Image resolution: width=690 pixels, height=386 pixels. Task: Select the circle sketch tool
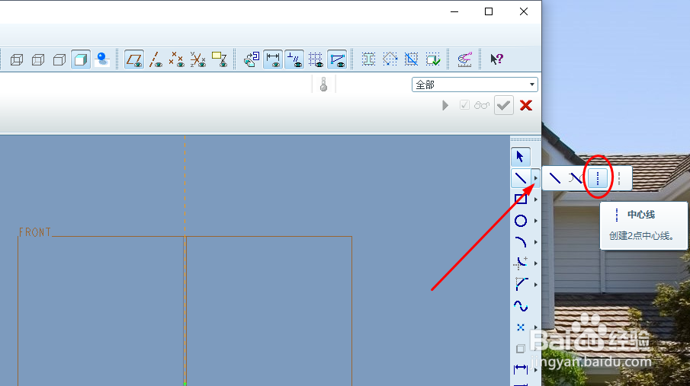(521, 221)
